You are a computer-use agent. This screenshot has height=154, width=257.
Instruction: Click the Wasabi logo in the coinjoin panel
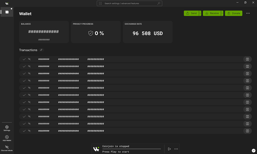click(96, 149)
